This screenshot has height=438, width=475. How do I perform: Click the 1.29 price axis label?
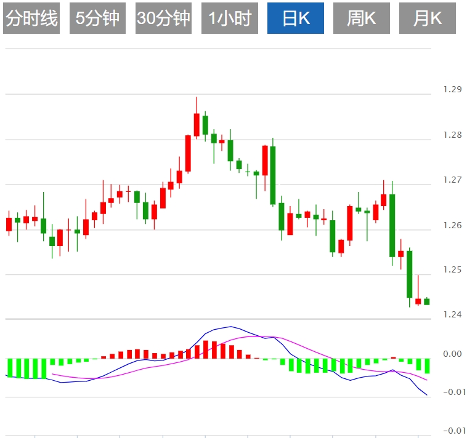coord(452,90)
